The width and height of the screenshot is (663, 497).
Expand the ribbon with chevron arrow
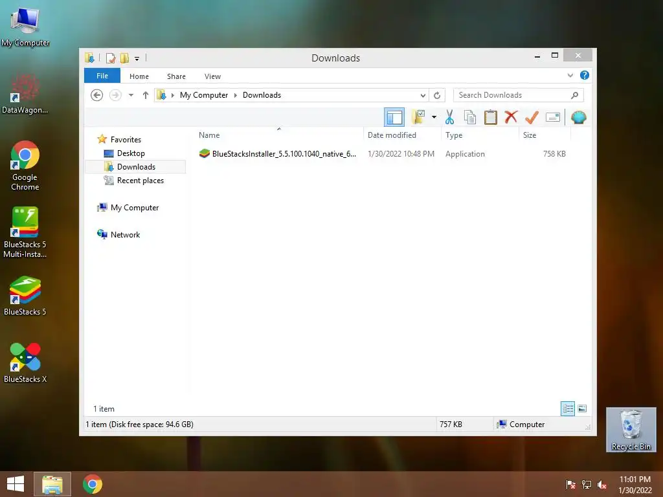(570, 76)
